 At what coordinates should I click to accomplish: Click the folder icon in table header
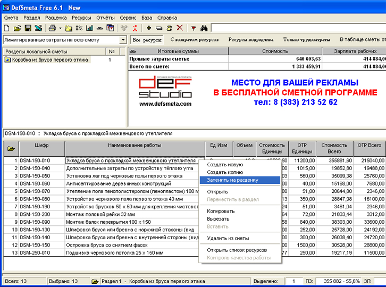tap(10, 149)
